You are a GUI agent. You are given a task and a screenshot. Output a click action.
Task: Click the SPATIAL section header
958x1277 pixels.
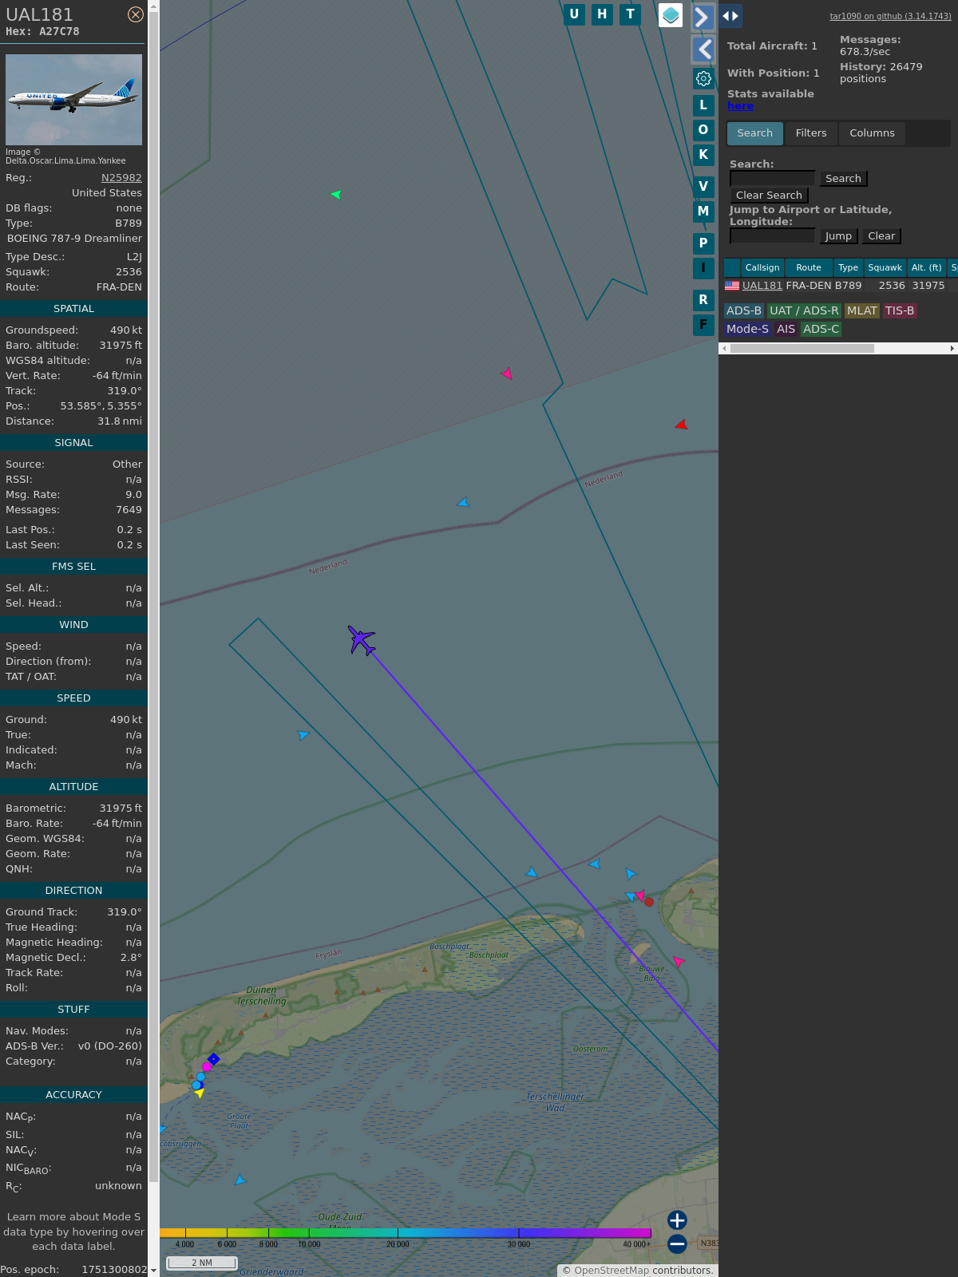point(73,309)
